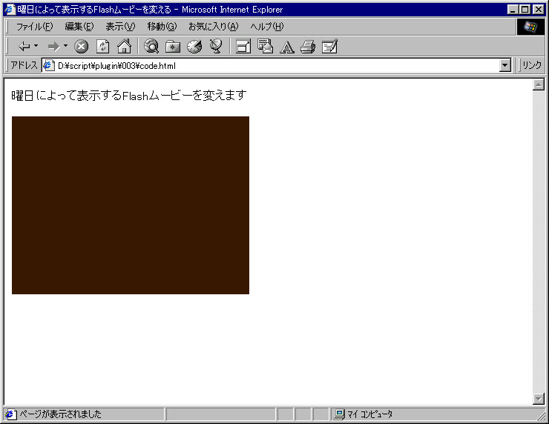
Task: Click the page heading 曜日によって表示する text
Action: [129, 95]
